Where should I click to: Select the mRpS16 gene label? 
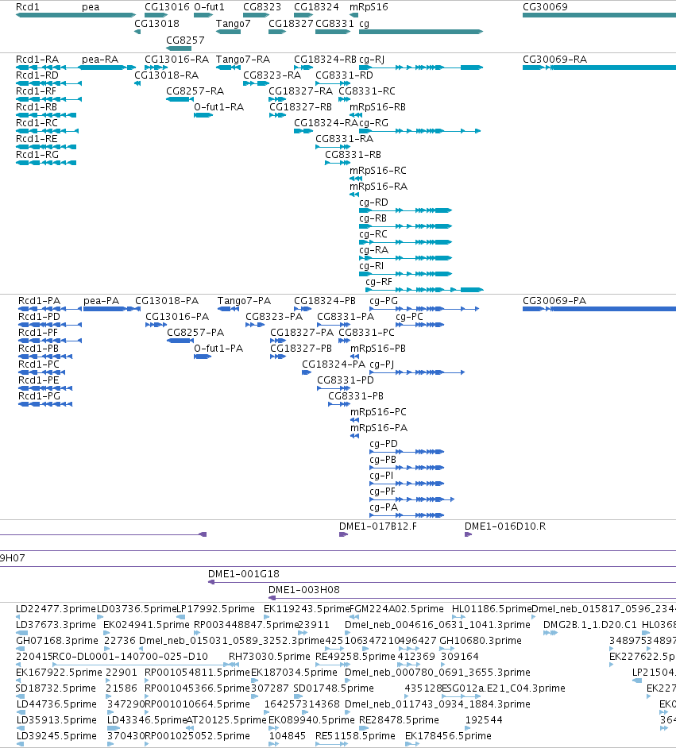pos(369,7)
